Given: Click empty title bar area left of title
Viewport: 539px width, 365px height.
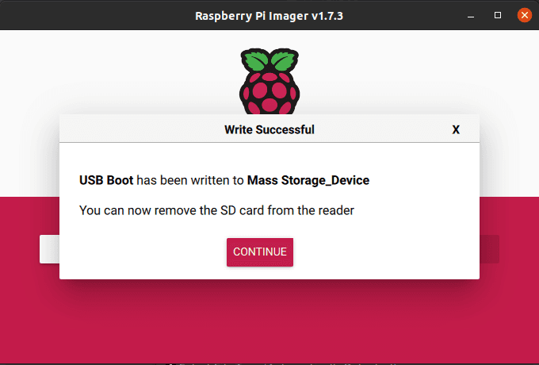Looking at the screenshot, I should (x=95, y=15).
